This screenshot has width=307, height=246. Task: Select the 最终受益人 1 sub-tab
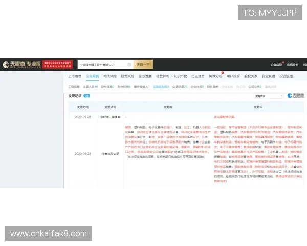pyautogui.click(x=142, y=87)
